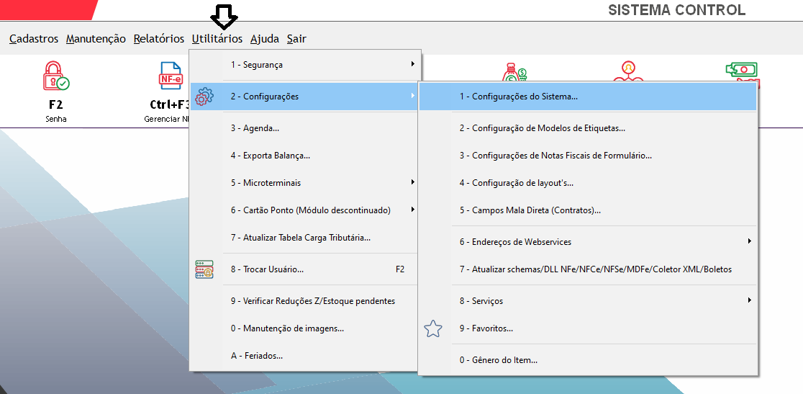Click the Sair menu item
The width and height of the screenshot is (803, 394).
tap(296, 38)
